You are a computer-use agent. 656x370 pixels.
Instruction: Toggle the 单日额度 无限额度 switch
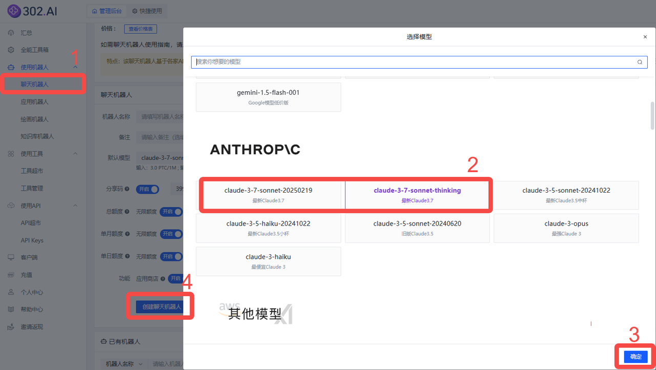[x=171, y=256]
